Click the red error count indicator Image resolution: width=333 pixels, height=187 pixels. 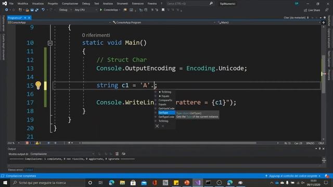(29, 143)
